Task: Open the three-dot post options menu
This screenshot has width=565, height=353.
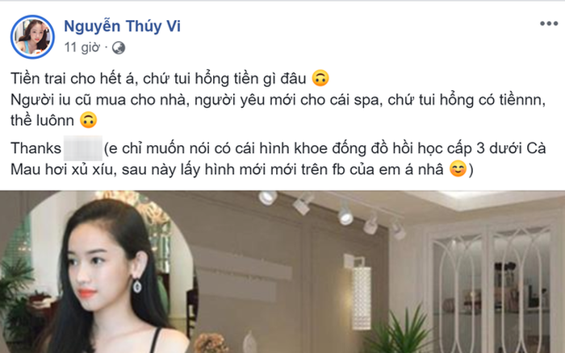Action: click(x=548, y=23)
